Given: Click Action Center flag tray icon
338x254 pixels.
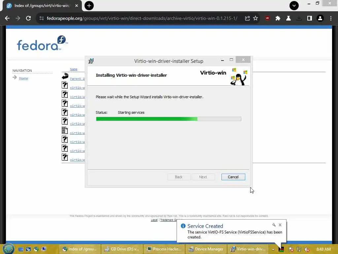Looking at the screenshot, I should (x=291, y=249).
